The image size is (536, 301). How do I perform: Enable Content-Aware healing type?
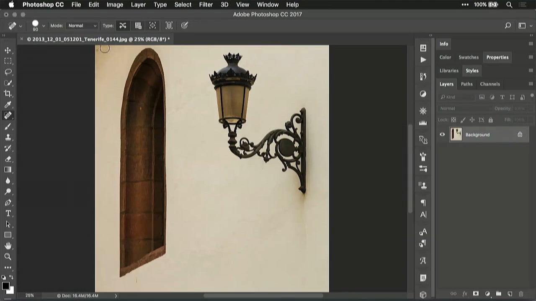[123, 26]
